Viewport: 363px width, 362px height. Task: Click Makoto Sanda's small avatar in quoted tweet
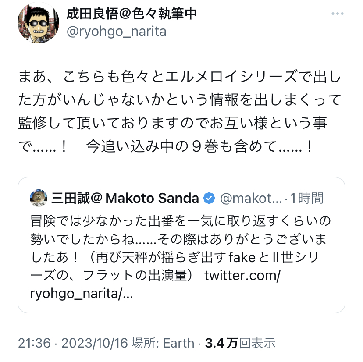click(x=39, y=198)
